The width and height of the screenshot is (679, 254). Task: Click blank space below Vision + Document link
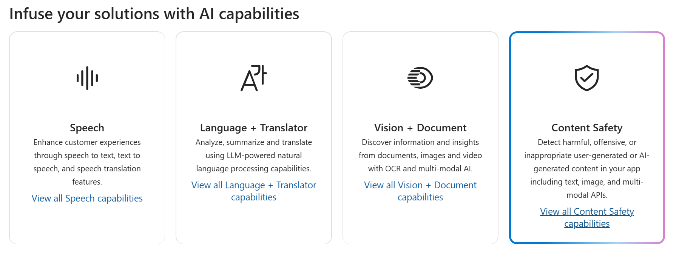pos(420,223)
